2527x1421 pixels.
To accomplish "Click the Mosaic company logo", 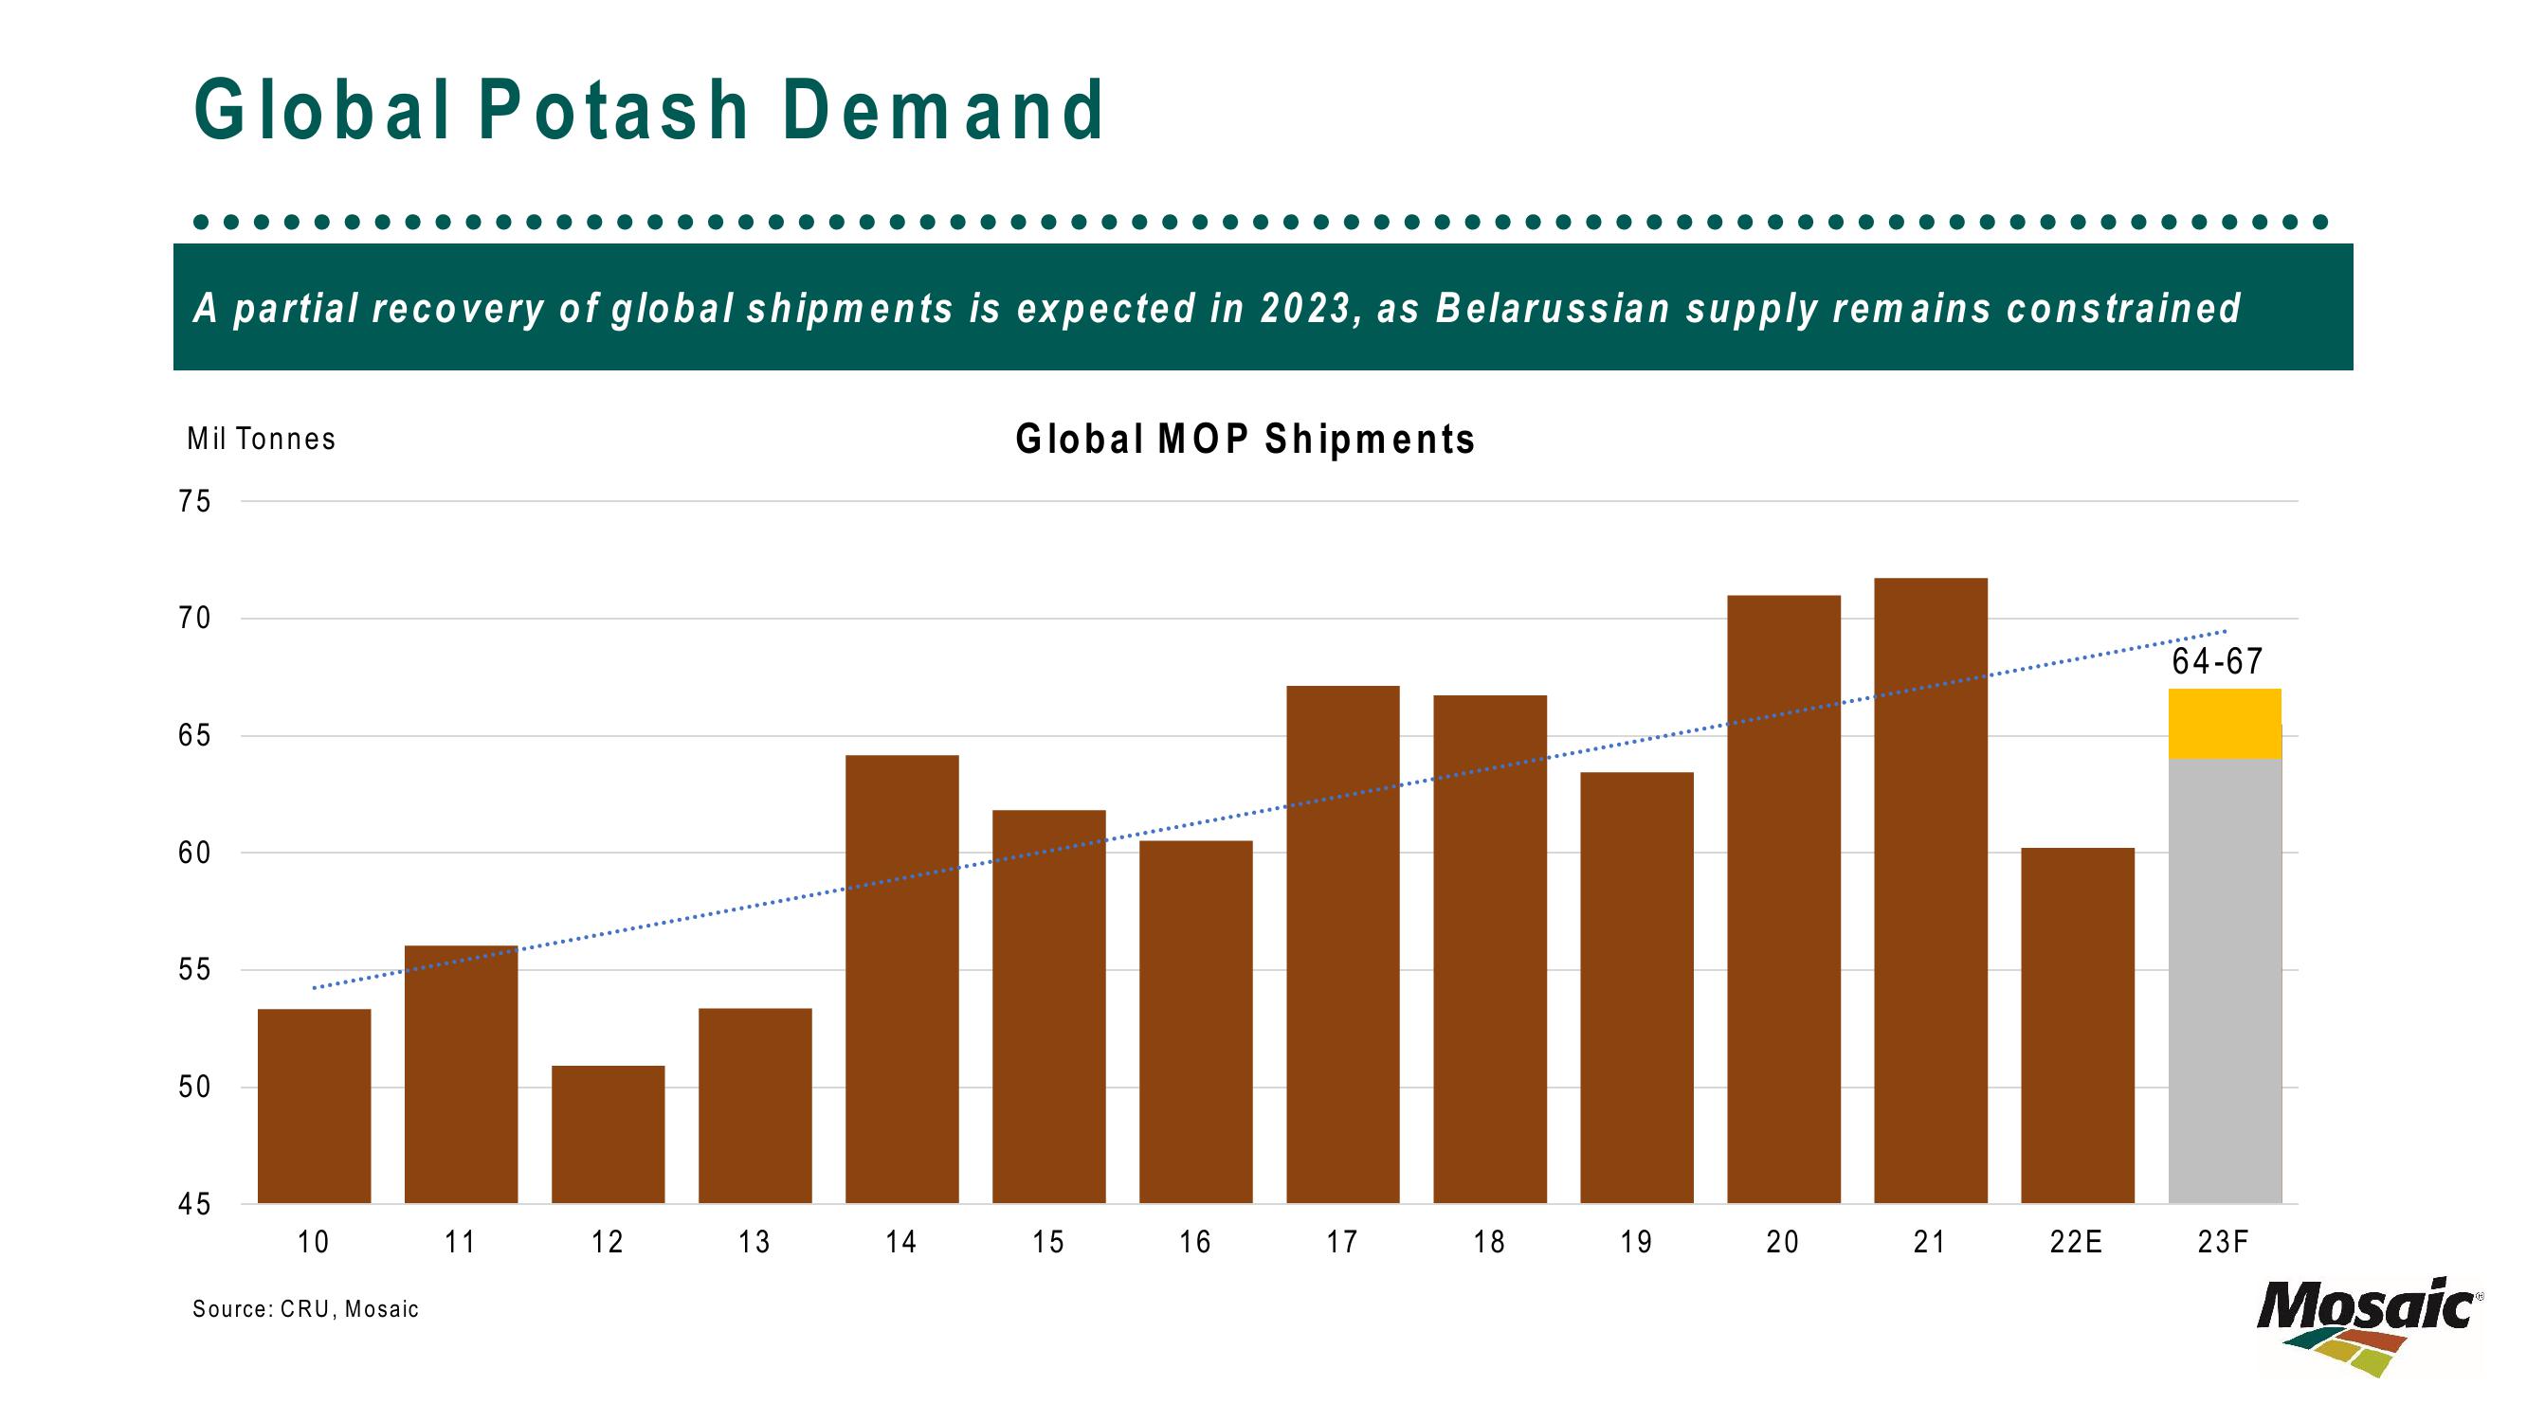I will pyautogui.click(x=2370, y=1327).
